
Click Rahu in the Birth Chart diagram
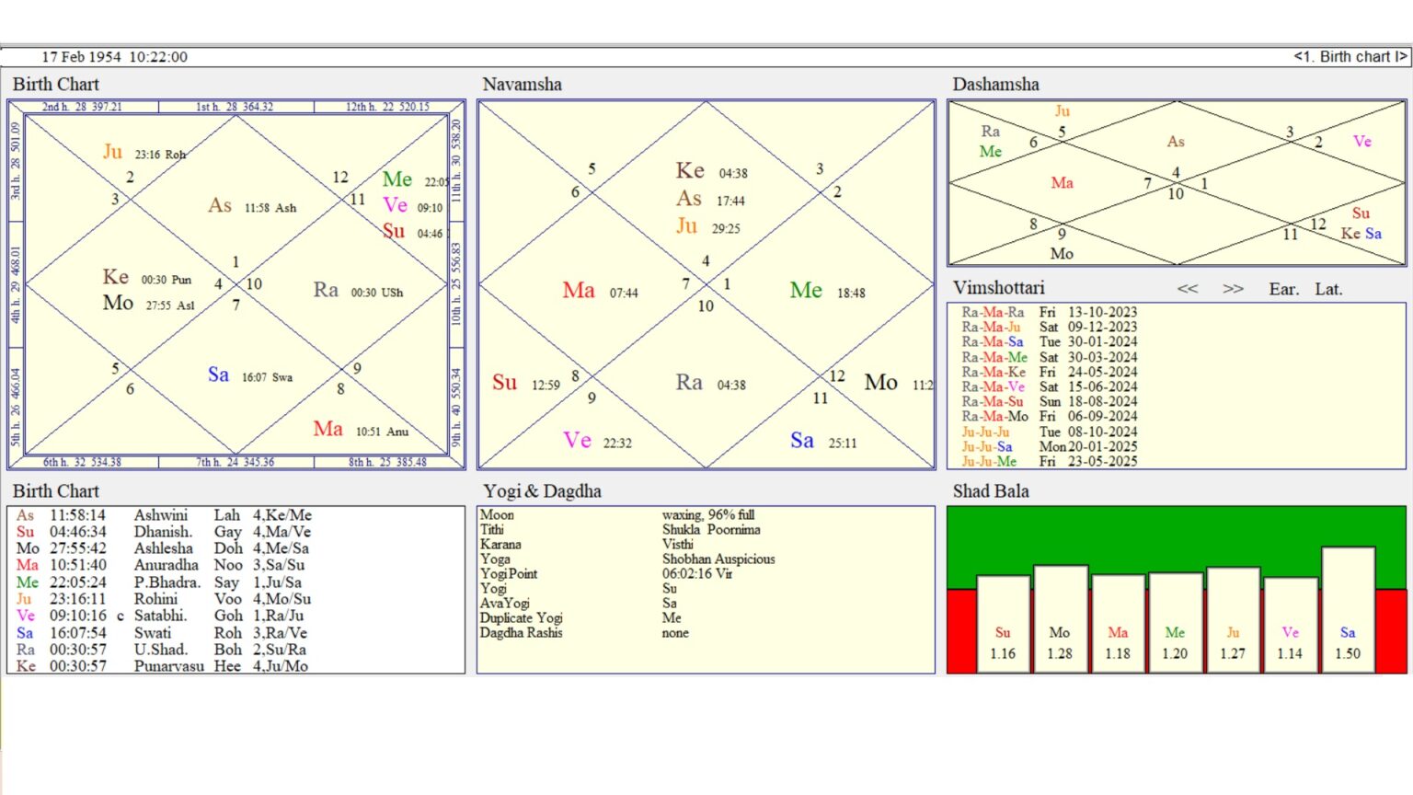[x=326, y=290]
